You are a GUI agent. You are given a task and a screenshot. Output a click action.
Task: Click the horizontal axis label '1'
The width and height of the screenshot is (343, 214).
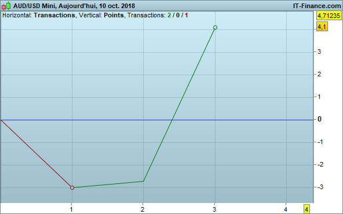[x=71, y=209]
